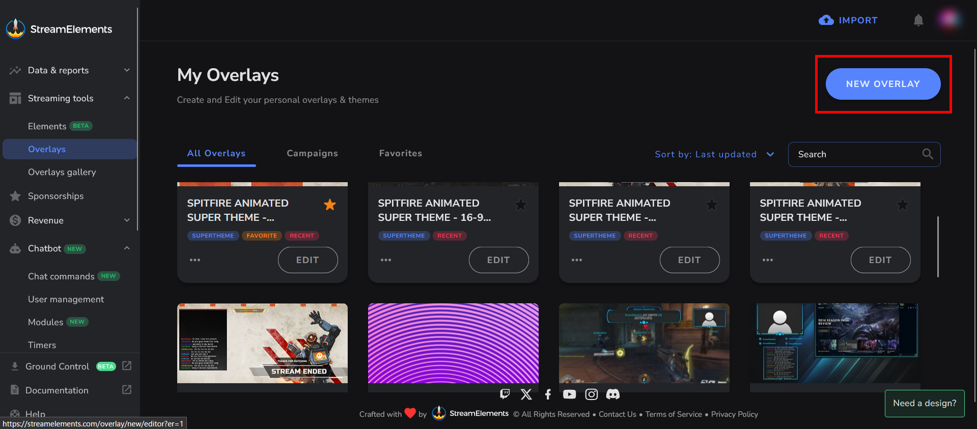Viewport: 977px width, 429px height.
Task: Open the Stream Ended Apex overlay thumbnail
Action: point(262,344)
